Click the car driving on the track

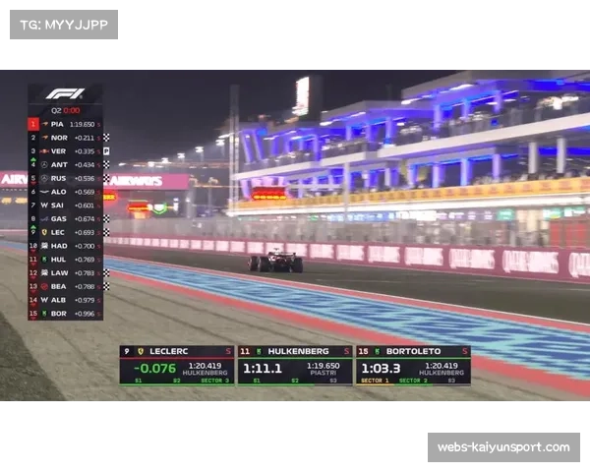[x=275, y=263]
